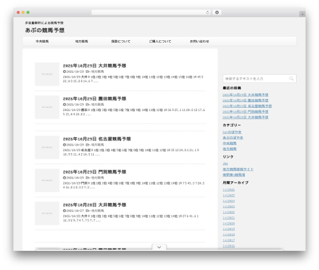The width and height of the screenshot is (319, 270).
Task: Reload the page using the address bar icon
Action: [x=207, y=12]
